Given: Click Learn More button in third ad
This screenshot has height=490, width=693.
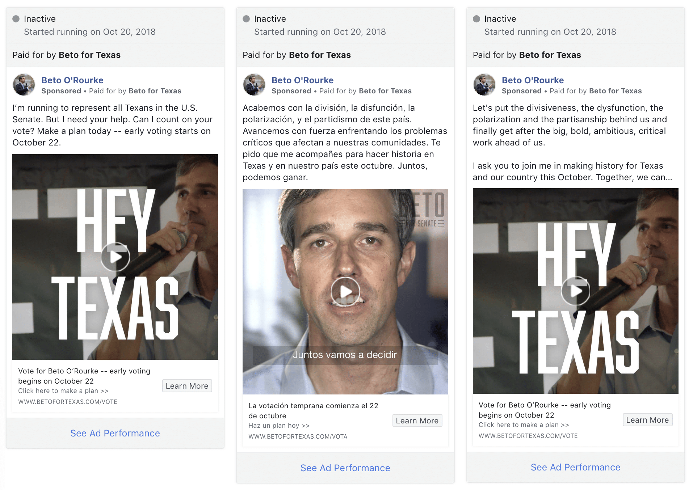Looking at the screenshot, I should coord(648,420).
